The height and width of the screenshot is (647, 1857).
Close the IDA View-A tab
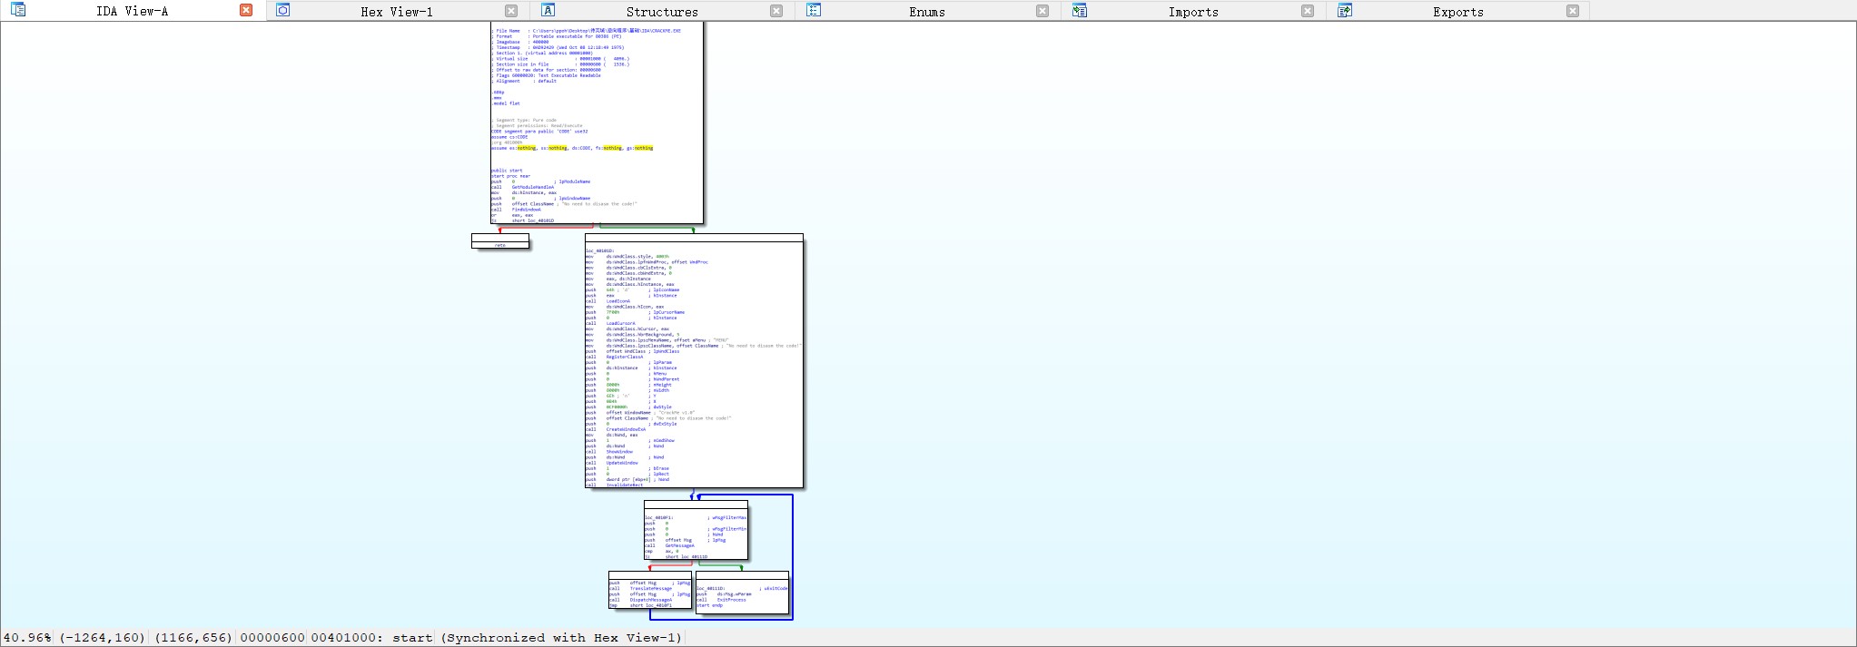[x=246, y=10]
